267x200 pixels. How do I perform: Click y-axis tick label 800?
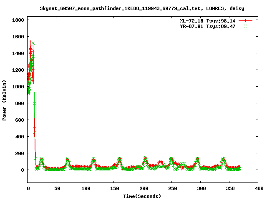point(20,103)
